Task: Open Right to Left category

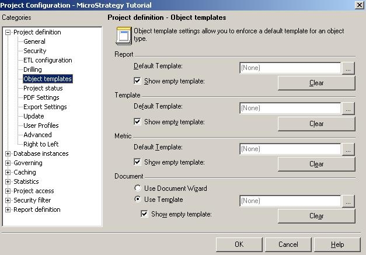Action: point(41,144)
